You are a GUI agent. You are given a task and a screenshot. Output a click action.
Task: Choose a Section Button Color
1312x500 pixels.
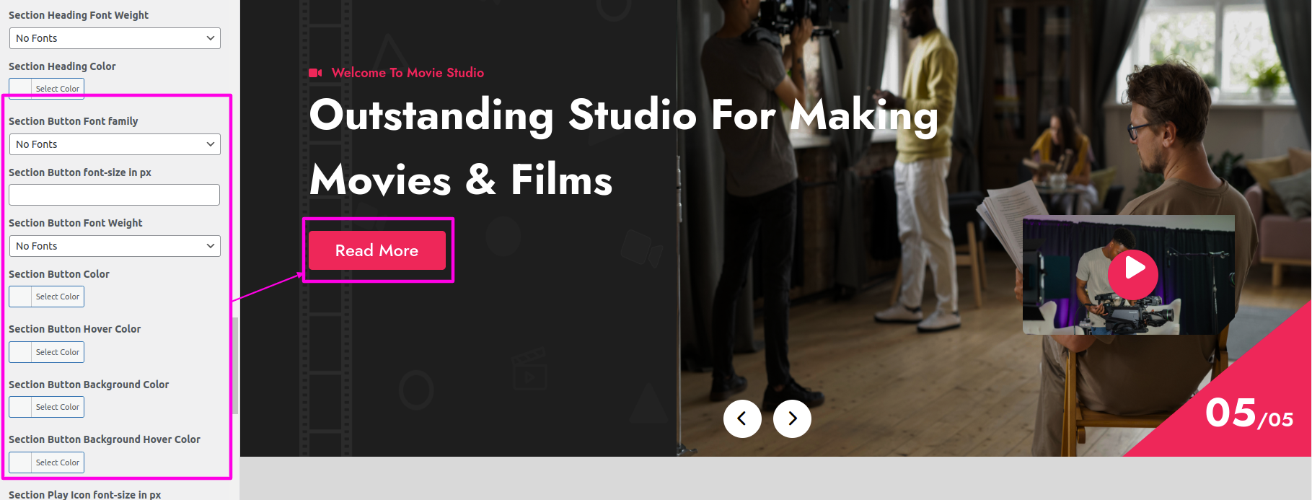pyautogui.click(x=47, y=297)
